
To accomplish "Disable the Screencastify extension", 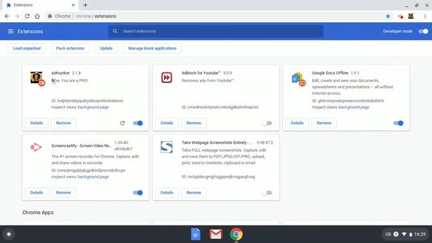I will coord(138,193).
